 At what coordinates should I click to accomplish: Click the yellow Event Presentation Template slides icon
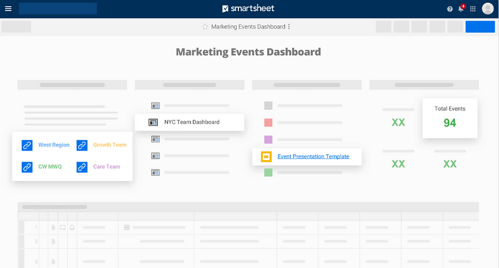266,156
